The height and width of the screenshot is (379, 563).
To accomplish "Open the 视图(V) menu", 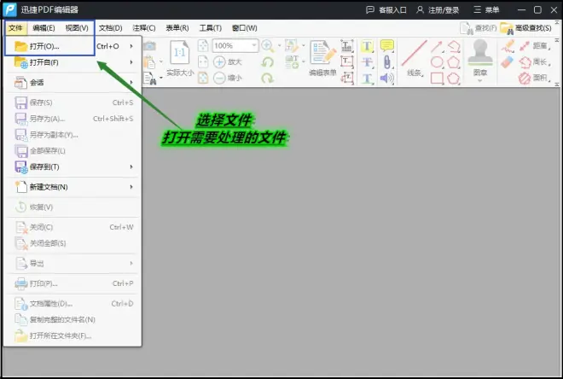I will point(77,28).
